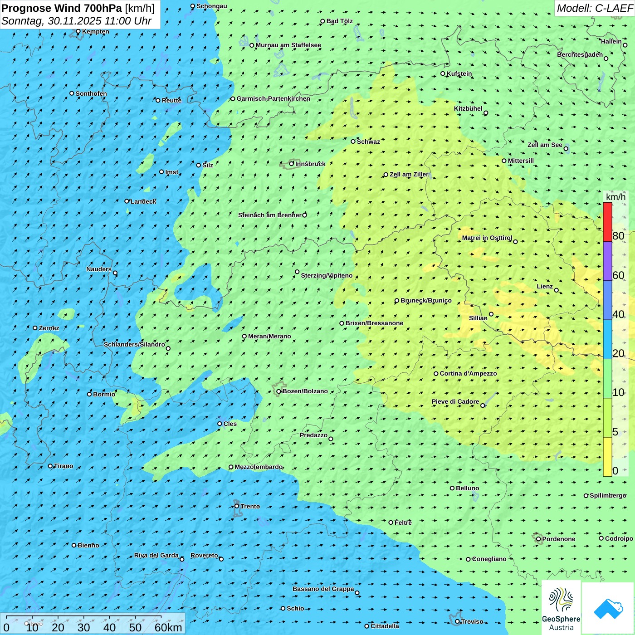Click the km/h unit label above legend

[615, 197]
